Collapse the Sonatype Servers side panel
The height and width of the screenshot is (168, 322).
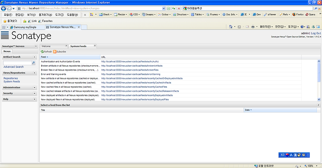[x=36, y=46]
